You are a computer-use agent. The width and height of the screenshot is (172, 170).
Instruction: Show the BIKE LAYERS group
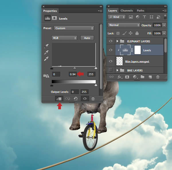point(111,70)
